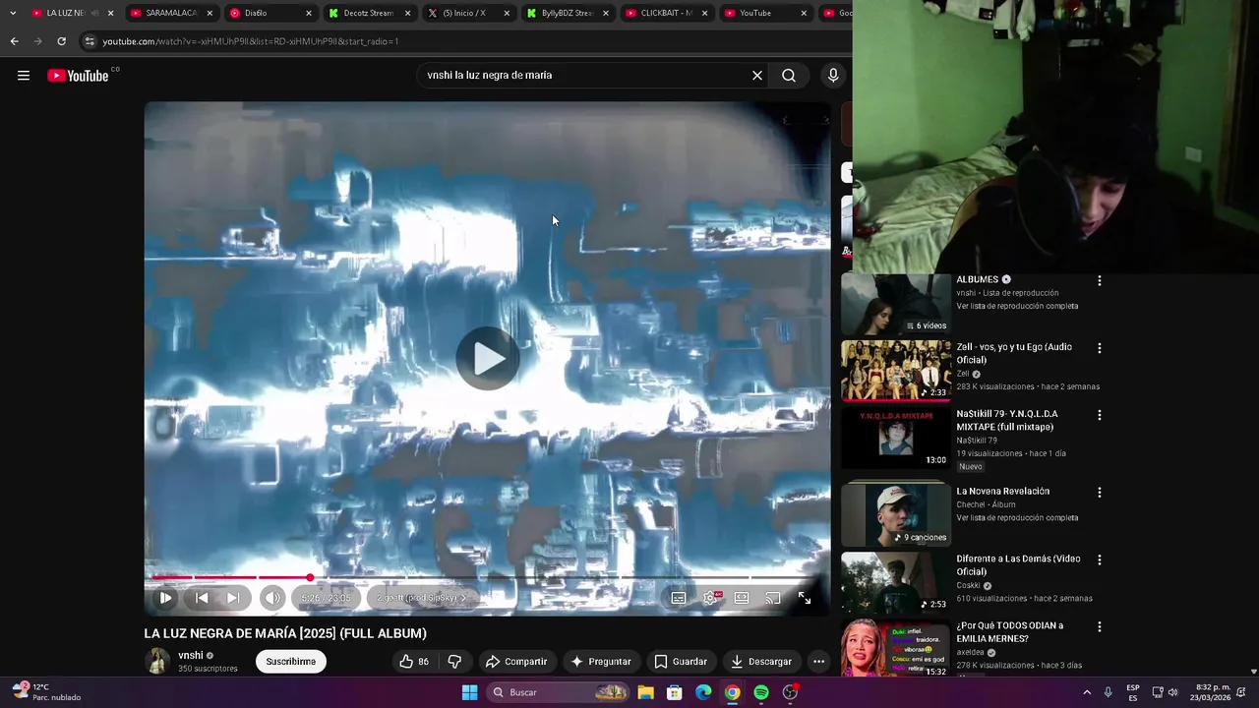The width and height of the screenshot is (1259, 708).
Task: Go back in browser history
Action: 14,41
